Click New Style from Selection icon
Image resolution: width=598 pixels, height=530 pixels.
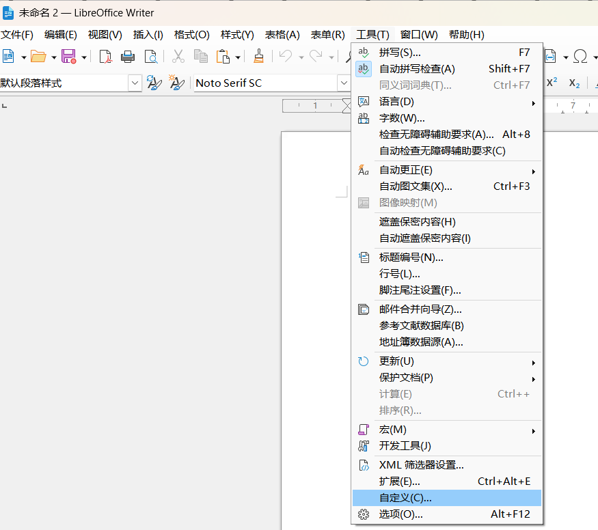pyautogui.click(x=176, y=83)
